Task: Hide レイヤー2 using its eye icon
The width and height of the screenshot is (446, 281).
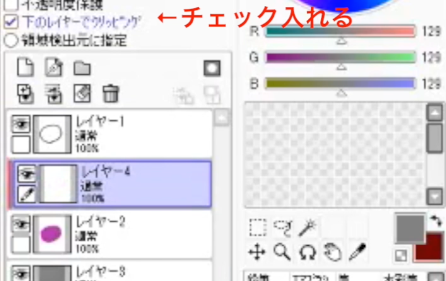Action: pyautogui.click(x=21, y=224)
